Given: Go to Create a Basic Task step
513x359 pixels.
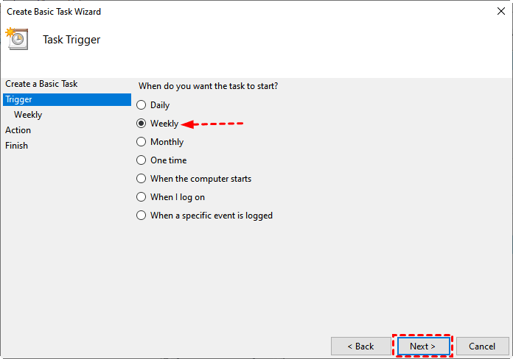Looking at the screenshot, I should 41,84.
